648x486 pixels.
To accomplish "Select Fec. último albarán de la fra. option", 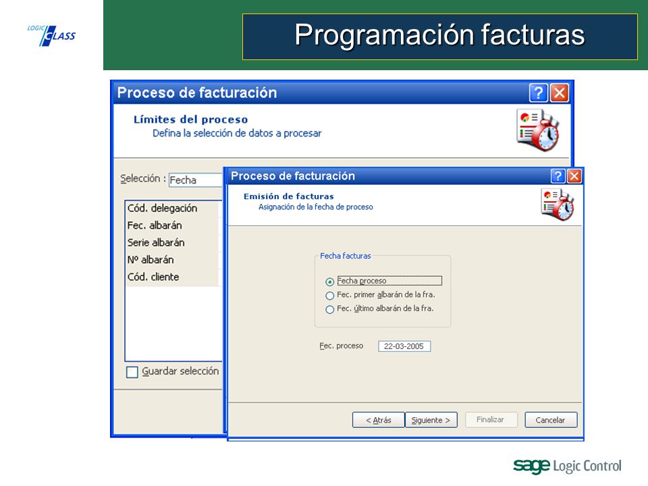I will click(x=329, y=310).
